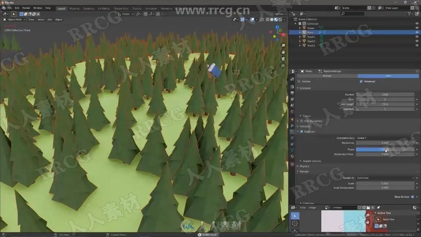Viewport: 421px width, 237px height.
Task: Toggle the Collection exclude checkbox in outliner
Action: pos(300,24)
